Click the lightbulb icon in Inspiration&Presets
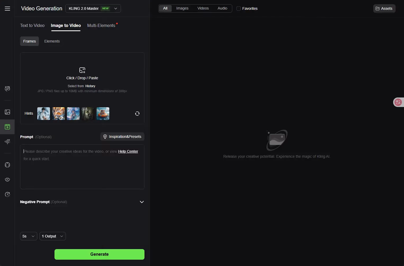 click(105, 137)
